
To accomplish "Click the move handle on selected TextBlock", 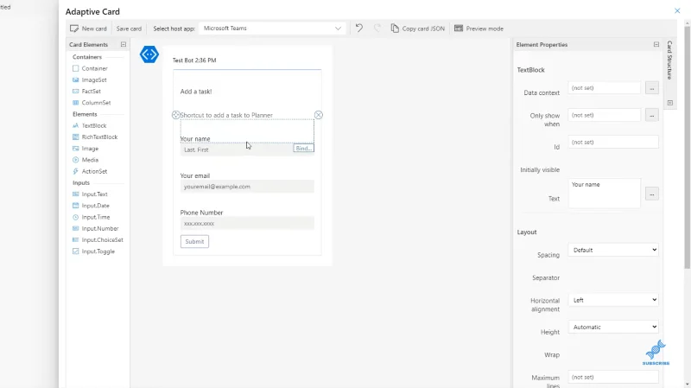I will pyautogui.click(x=176, y=115).
